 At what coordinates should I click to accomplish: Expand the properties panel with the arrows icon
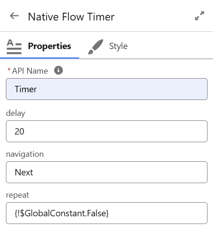tap(199, 15)
